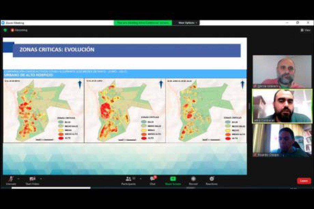The image size is (314, 209).
Task: Click the green encryption shield icon
Action: (5, 30)
